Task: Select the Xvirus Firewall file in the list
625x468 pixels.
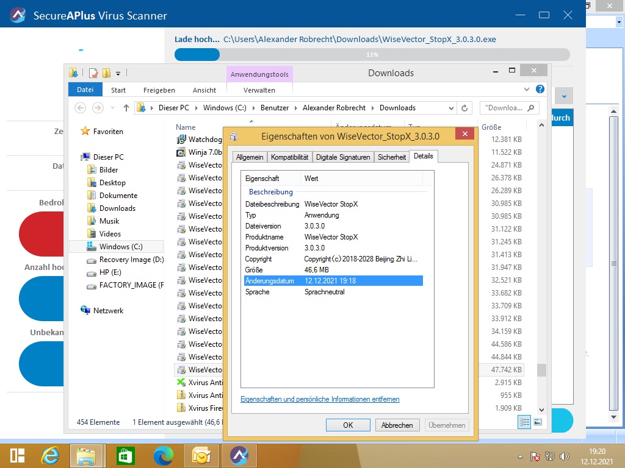Action: pos(200,408)
